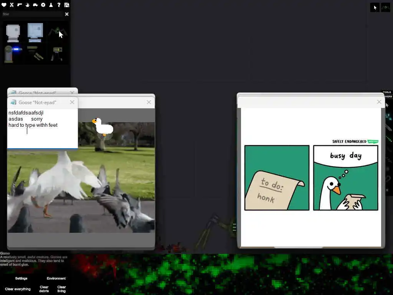The image size is (393, 295).
Task: Select the dark device item below the blue monitor
Action: (35, 53)
